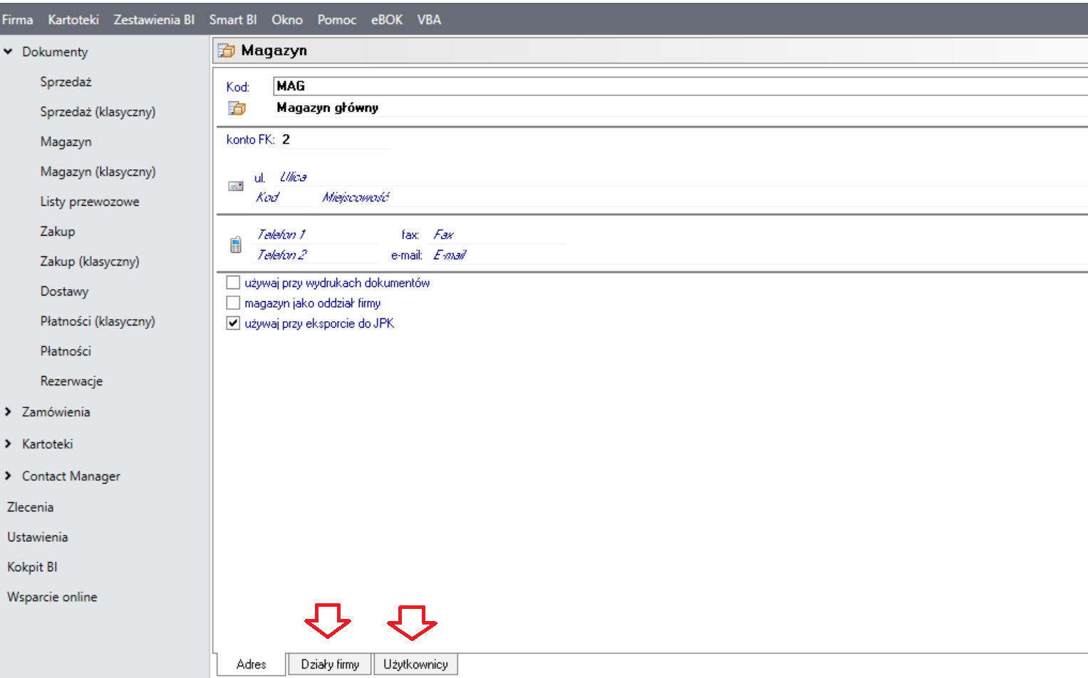Switch to the Działy firmy tab
This screenshot has width=1088, height=678.
click(330, 664)
